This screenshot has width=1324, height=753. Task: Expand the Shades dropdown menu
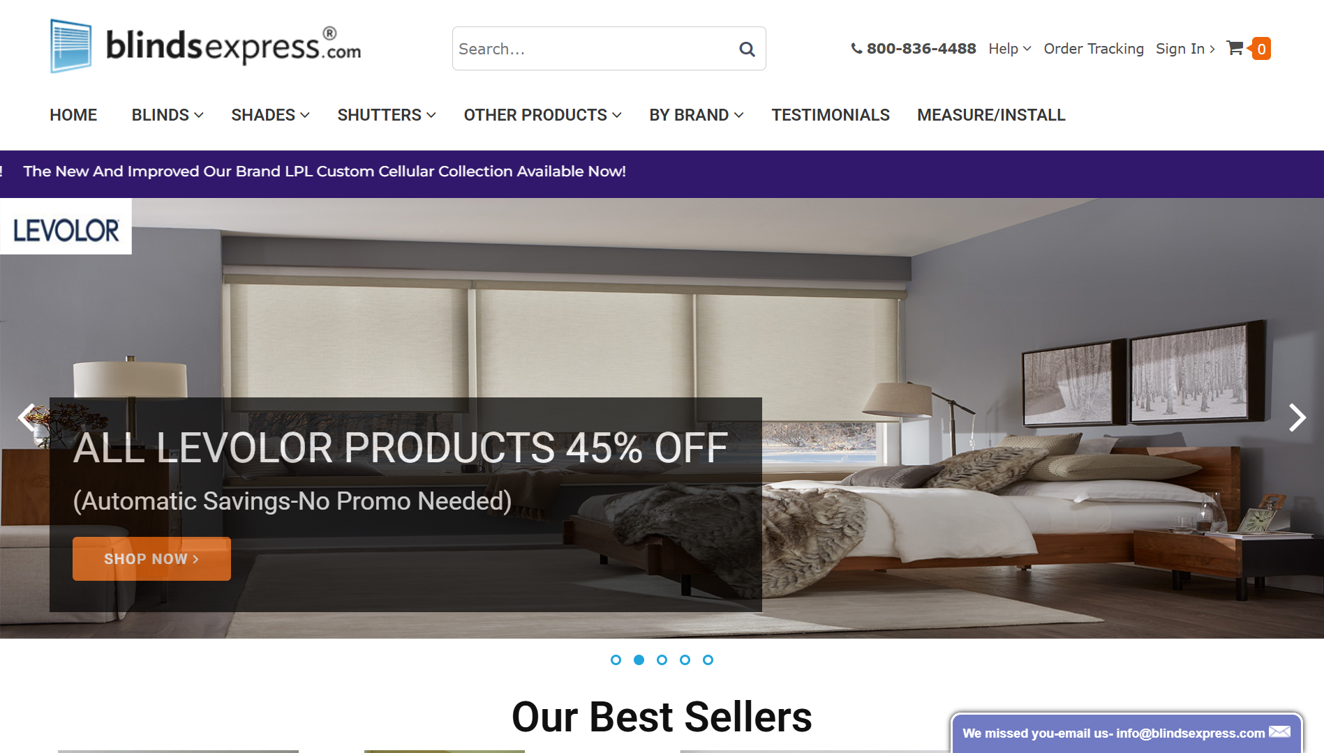(270, 115)
